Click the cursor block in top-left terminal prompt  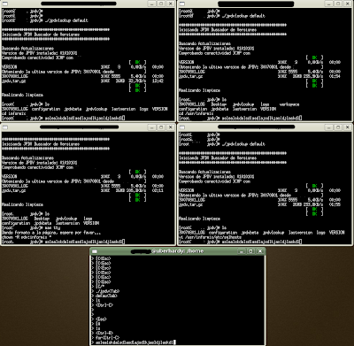coord(123,118)
